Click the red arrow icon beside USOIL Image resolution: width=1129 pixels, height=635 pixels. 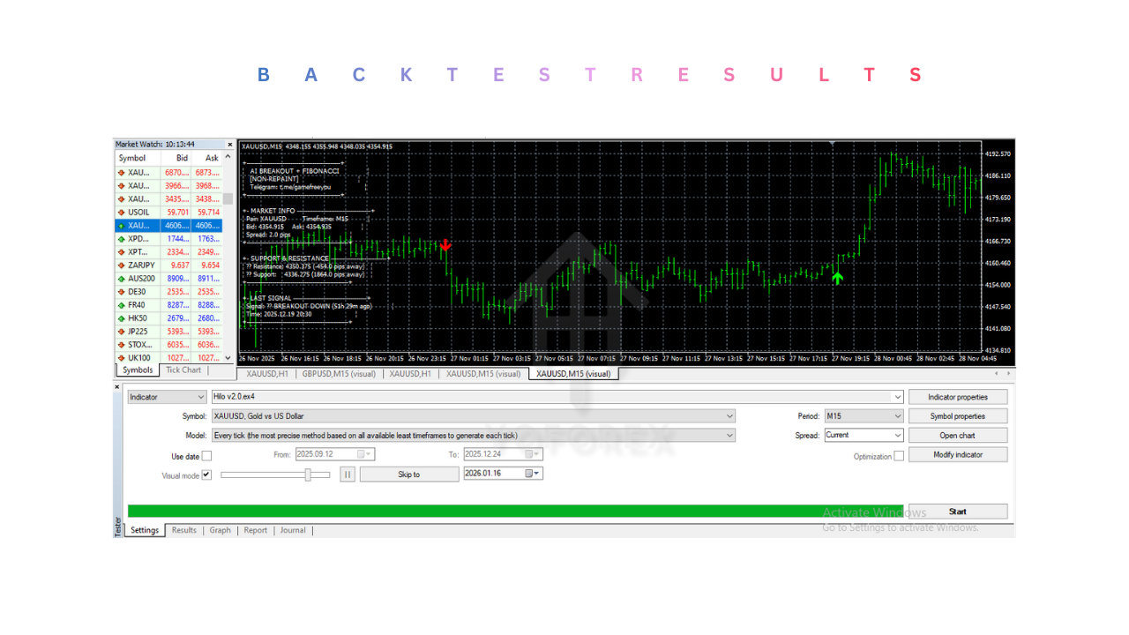pyautogui.click(x=123, y=212)
